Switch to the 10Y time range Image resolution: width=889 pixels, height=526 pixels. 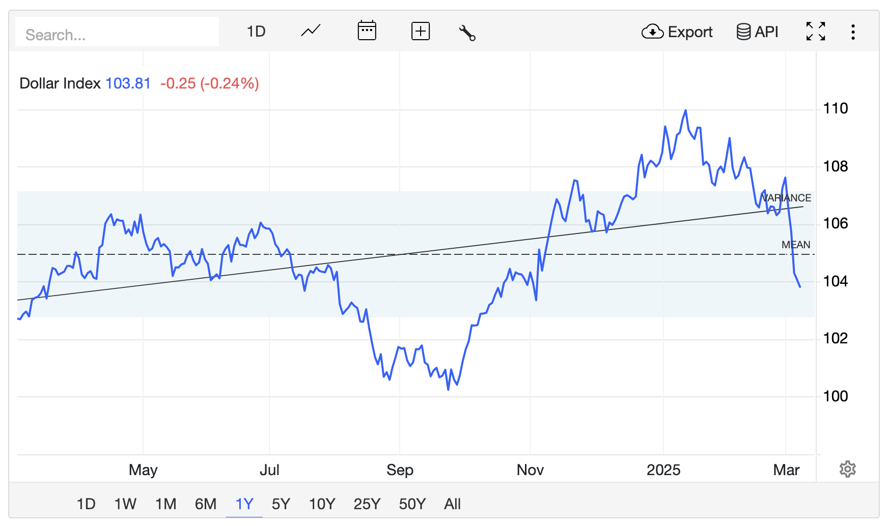pos(322,504)
